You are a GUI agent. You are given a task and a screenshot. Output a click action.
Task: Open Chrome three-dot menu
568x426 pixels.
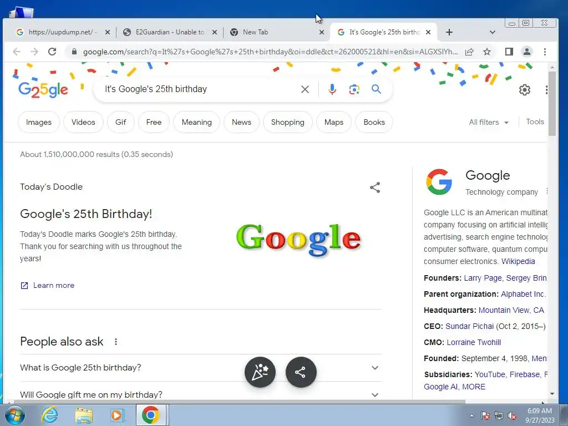click(x=545, y=52)
